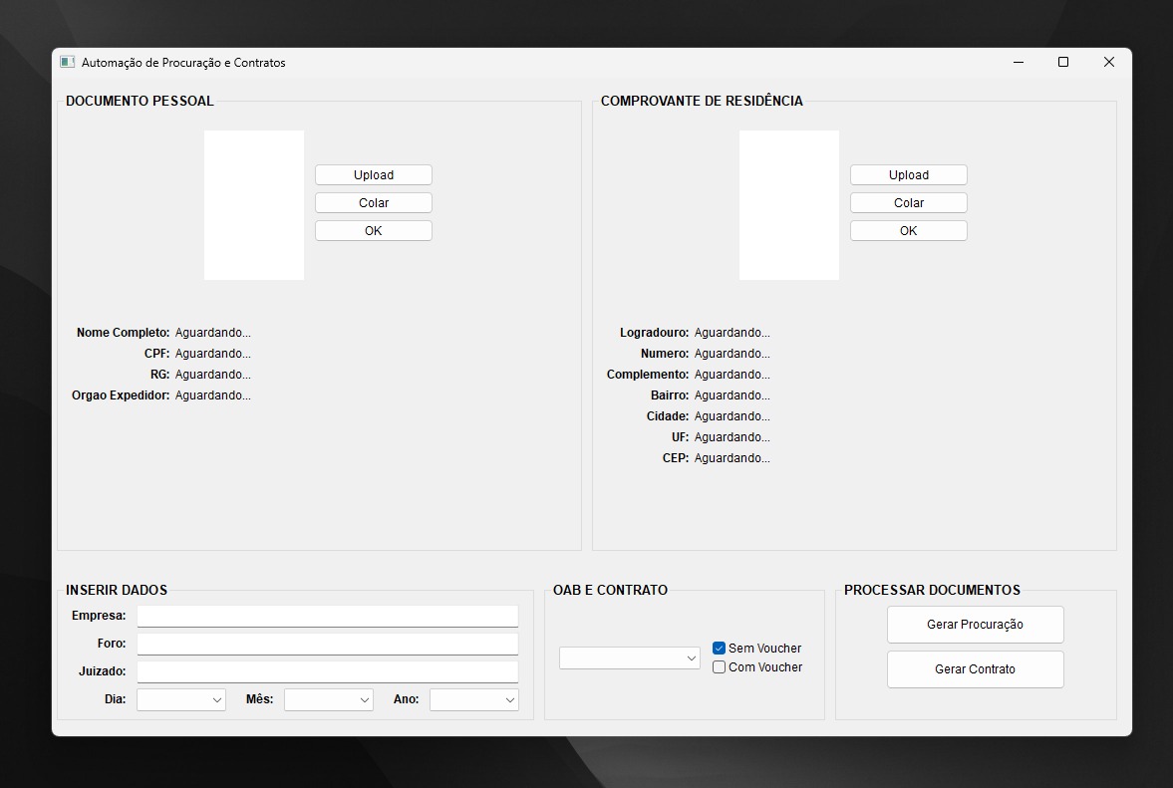Select the Documento Pessoal image preview area
This screenshot has width=1173, height=788.
pos(254,205)
